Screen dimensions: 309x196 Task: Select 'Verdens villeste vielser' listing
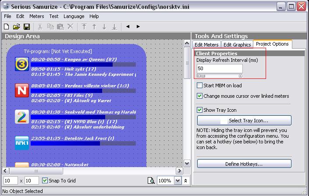(x=80, y=86)
